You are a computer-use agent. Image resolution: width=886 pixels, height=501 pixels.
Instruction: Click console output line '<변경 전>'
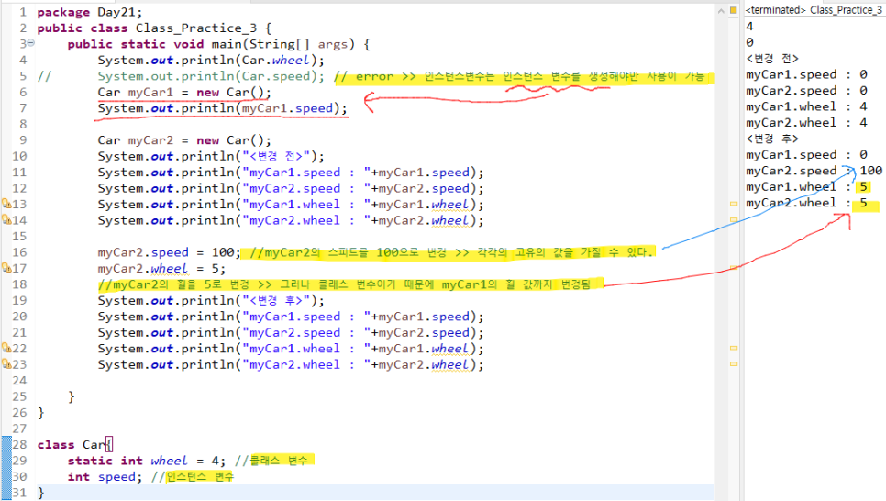[x=772, y=59]
